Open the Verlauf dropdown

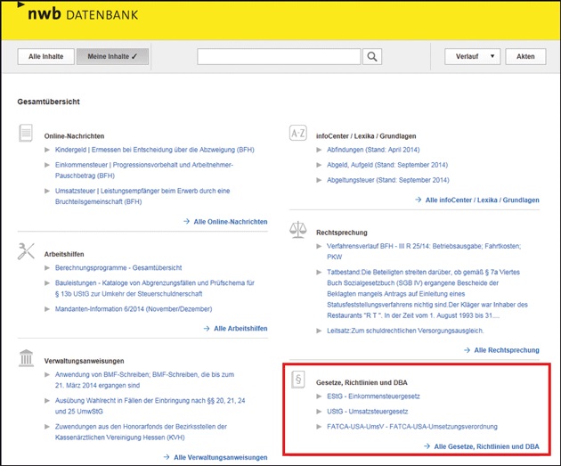tap(472, 56)
